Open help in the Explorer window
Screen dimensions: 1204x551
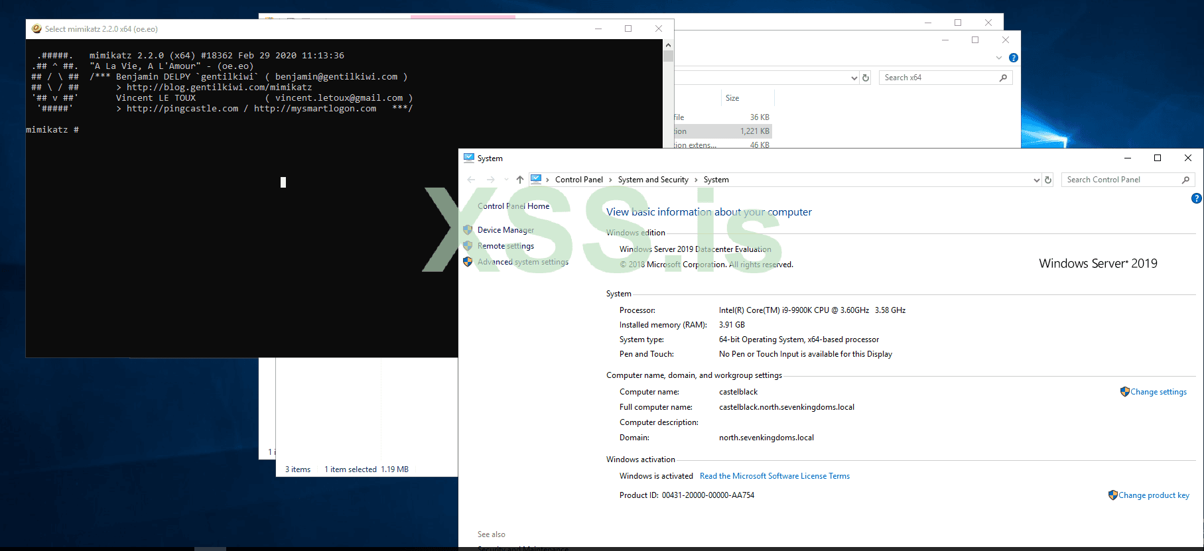pyautogui.click(x=1014, y=58)
